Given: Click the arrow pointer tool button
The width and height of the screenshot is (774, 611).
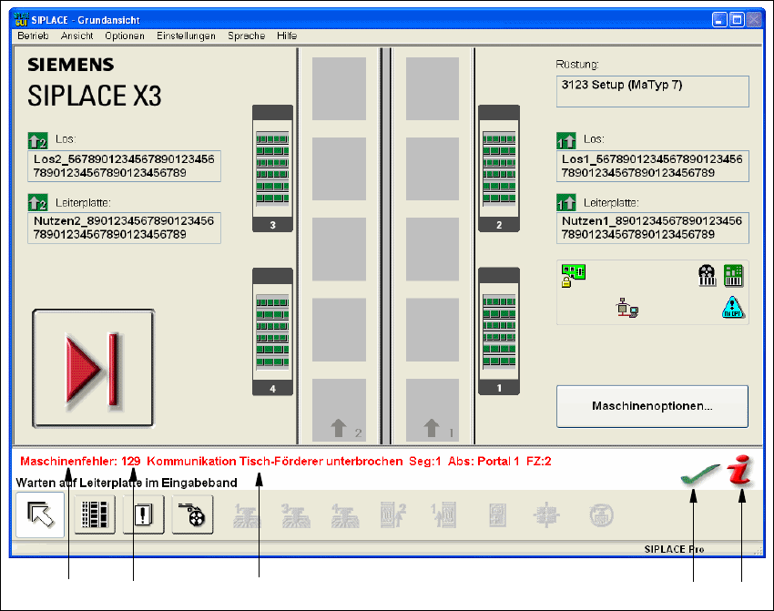Looking at the screenshot, I should coord(40,514).
